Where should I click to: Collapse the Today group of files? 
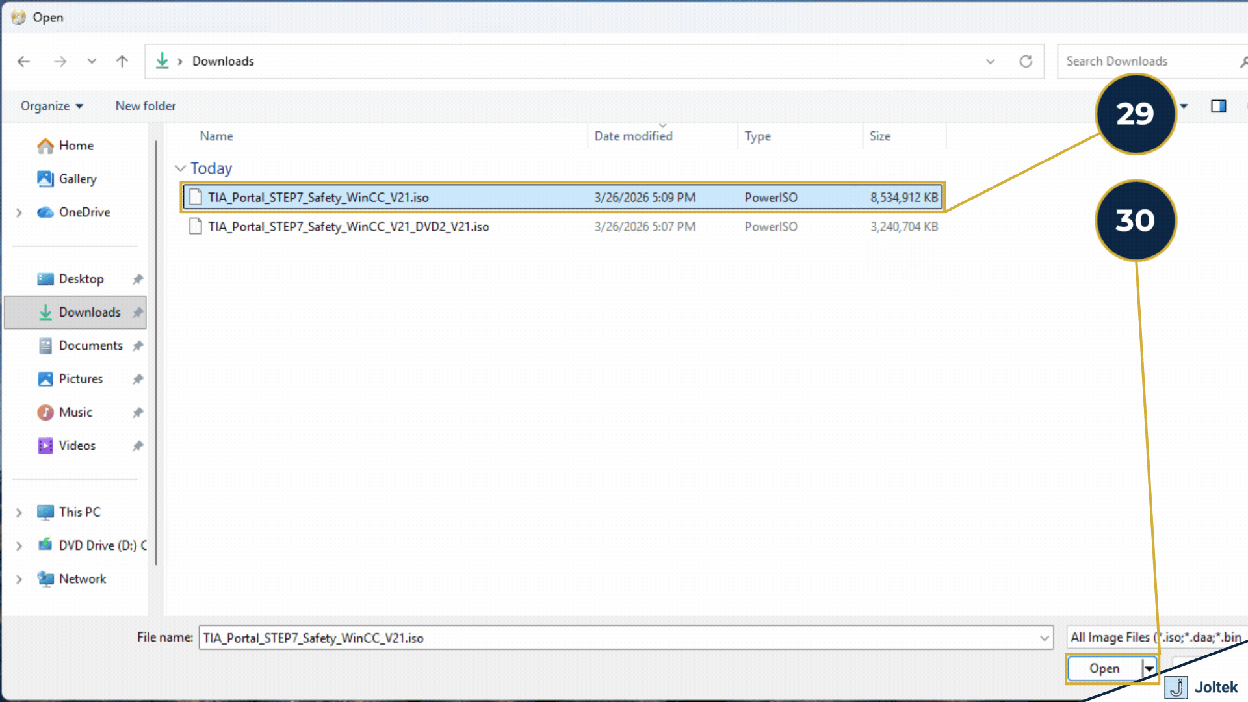pyautogui.click(x=180, y=168)
